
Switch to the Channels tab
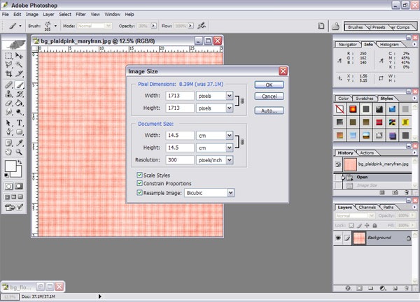(367, 207)
